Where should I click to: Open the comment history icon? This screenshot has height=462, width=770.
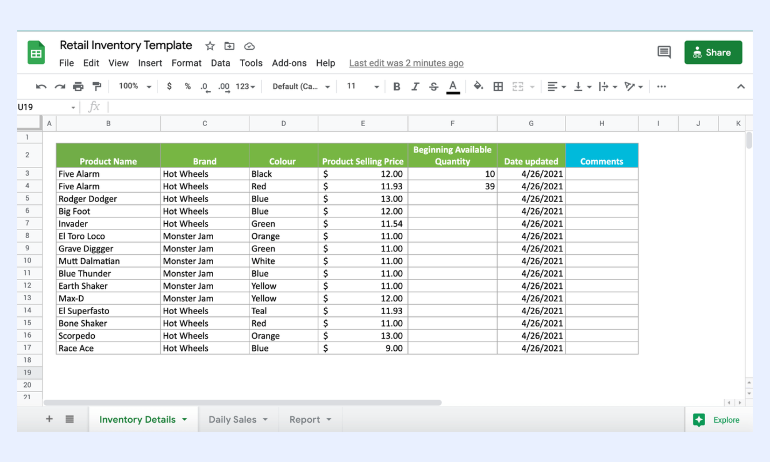(664, 52)
